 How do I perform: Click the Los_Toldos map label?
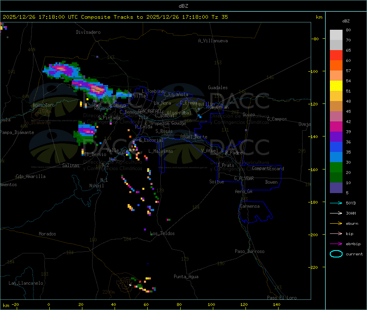[x=162, y=233]
